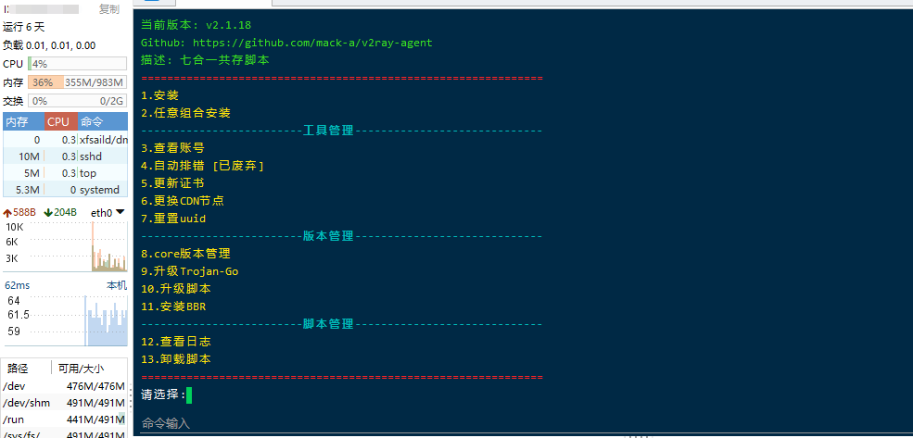Select the systemd process row
913x438 pixels.
point(65,190)
